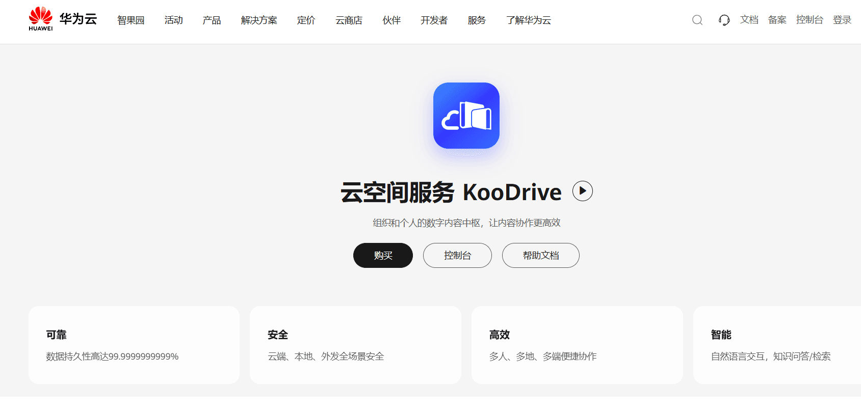Screen dimensions: 861x412
Task: Open the search magnifier icon
Action: pyautogui.click(x=697, y=20)
